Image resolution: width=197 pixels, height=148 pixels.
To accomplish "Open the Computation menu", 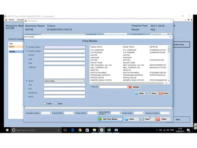I will click(20, 20).
